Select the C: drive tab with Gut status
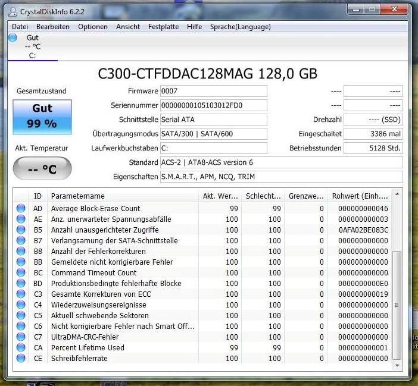The height and width of the screenshot is (386, 418). tap(33, 46)
